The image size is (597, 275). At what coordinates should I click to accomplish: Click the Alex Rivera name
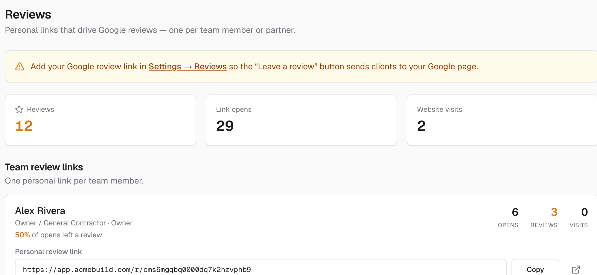click(40, 211)
